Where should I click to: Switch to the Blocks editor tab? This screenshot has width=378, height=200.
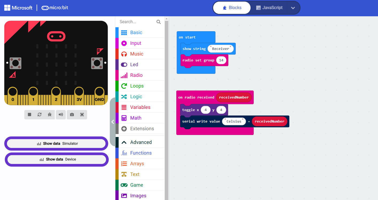tap(232, 8)
